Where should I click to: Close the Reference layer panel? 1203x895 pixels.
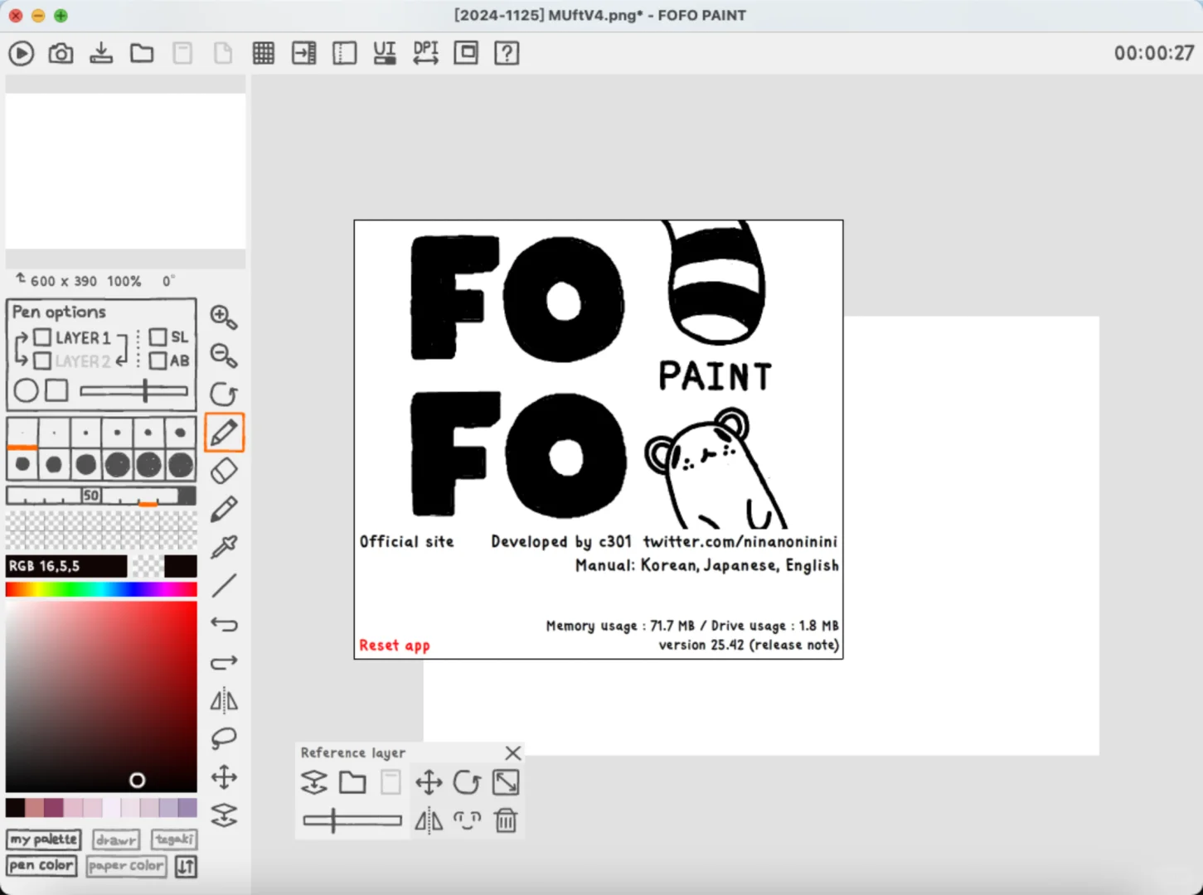pos(513,752)
